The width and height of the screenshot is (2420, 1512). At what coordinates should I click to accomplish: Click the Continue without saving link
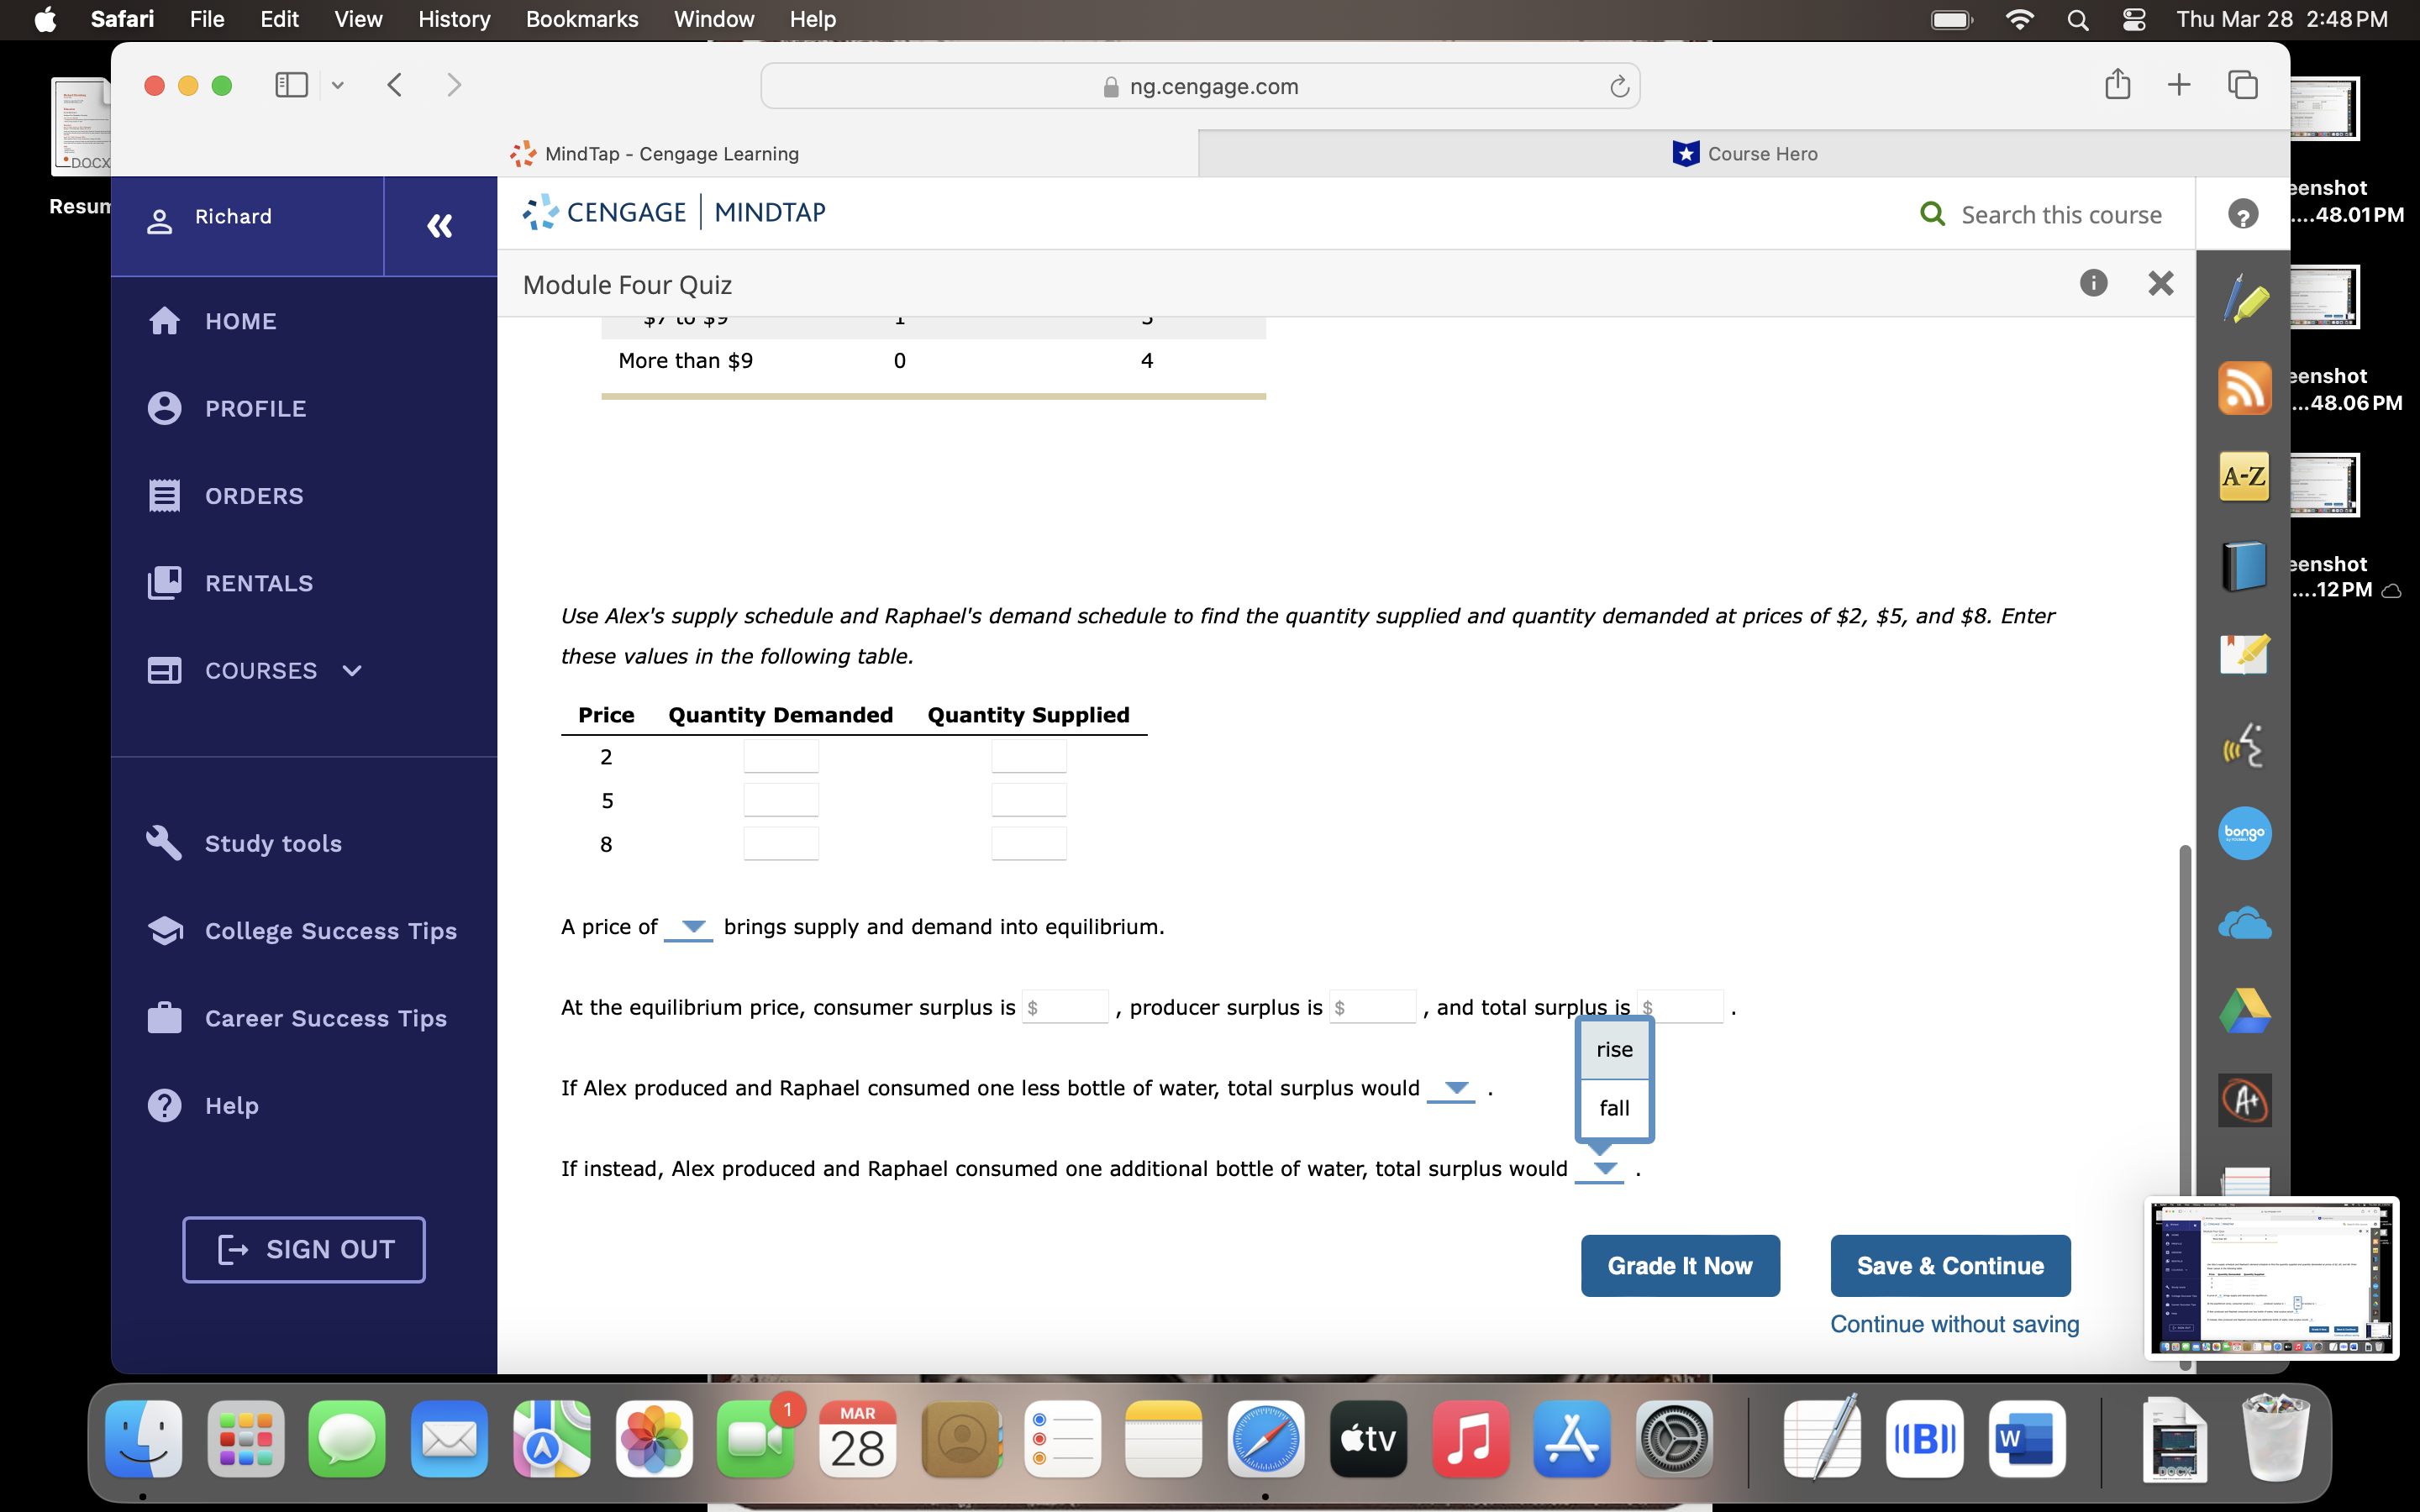tap(1954, 1324)
